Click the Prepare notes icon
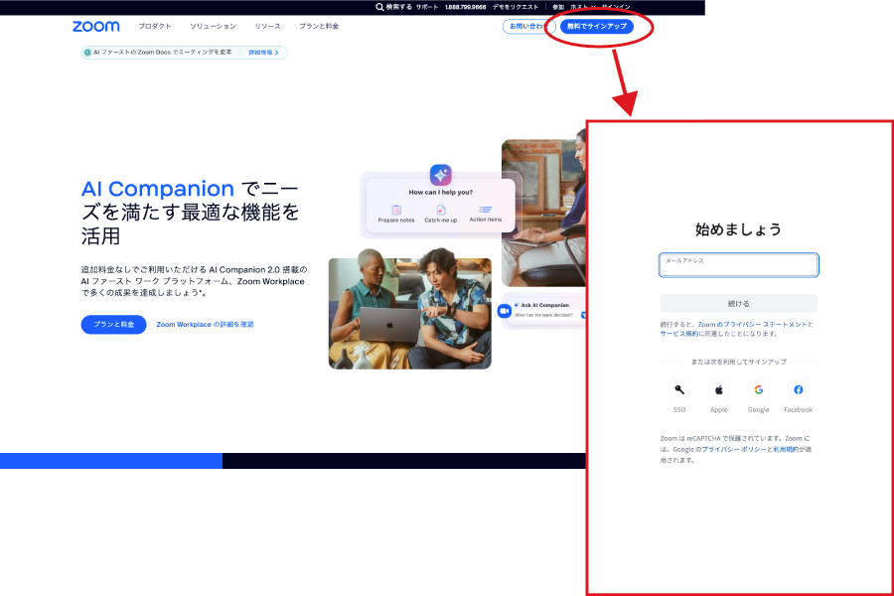894x596 pixels. pyautogui.click(x=396, y=210)
